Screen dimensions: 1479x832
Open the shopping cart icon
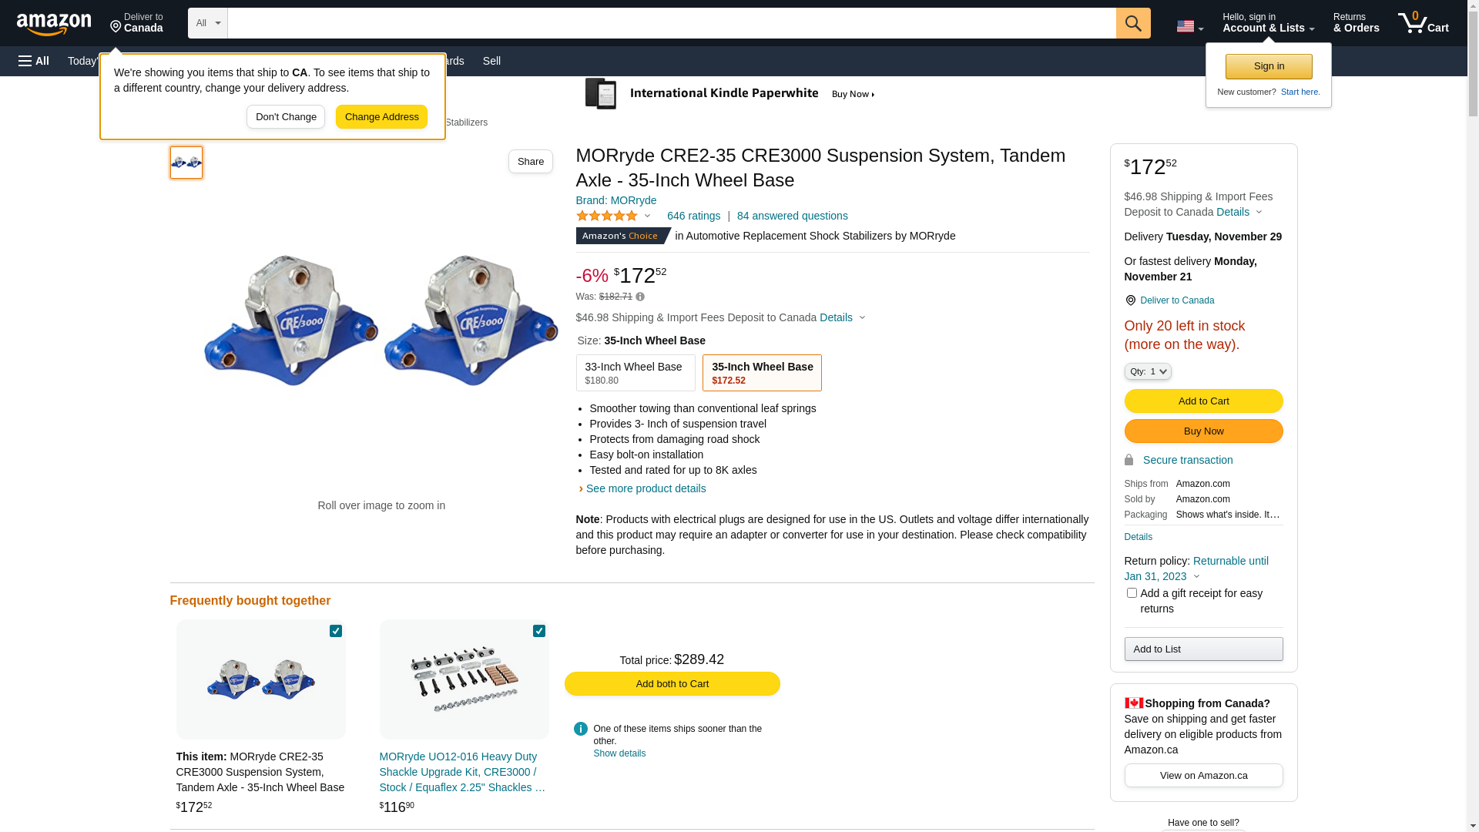1422,23
